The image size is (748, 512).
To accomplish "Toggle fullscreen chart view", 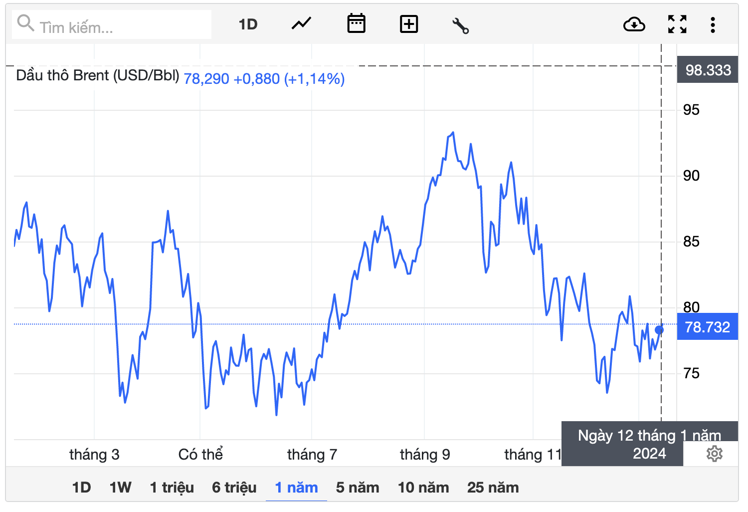I will pyautogui.click(x=677, y=24).
